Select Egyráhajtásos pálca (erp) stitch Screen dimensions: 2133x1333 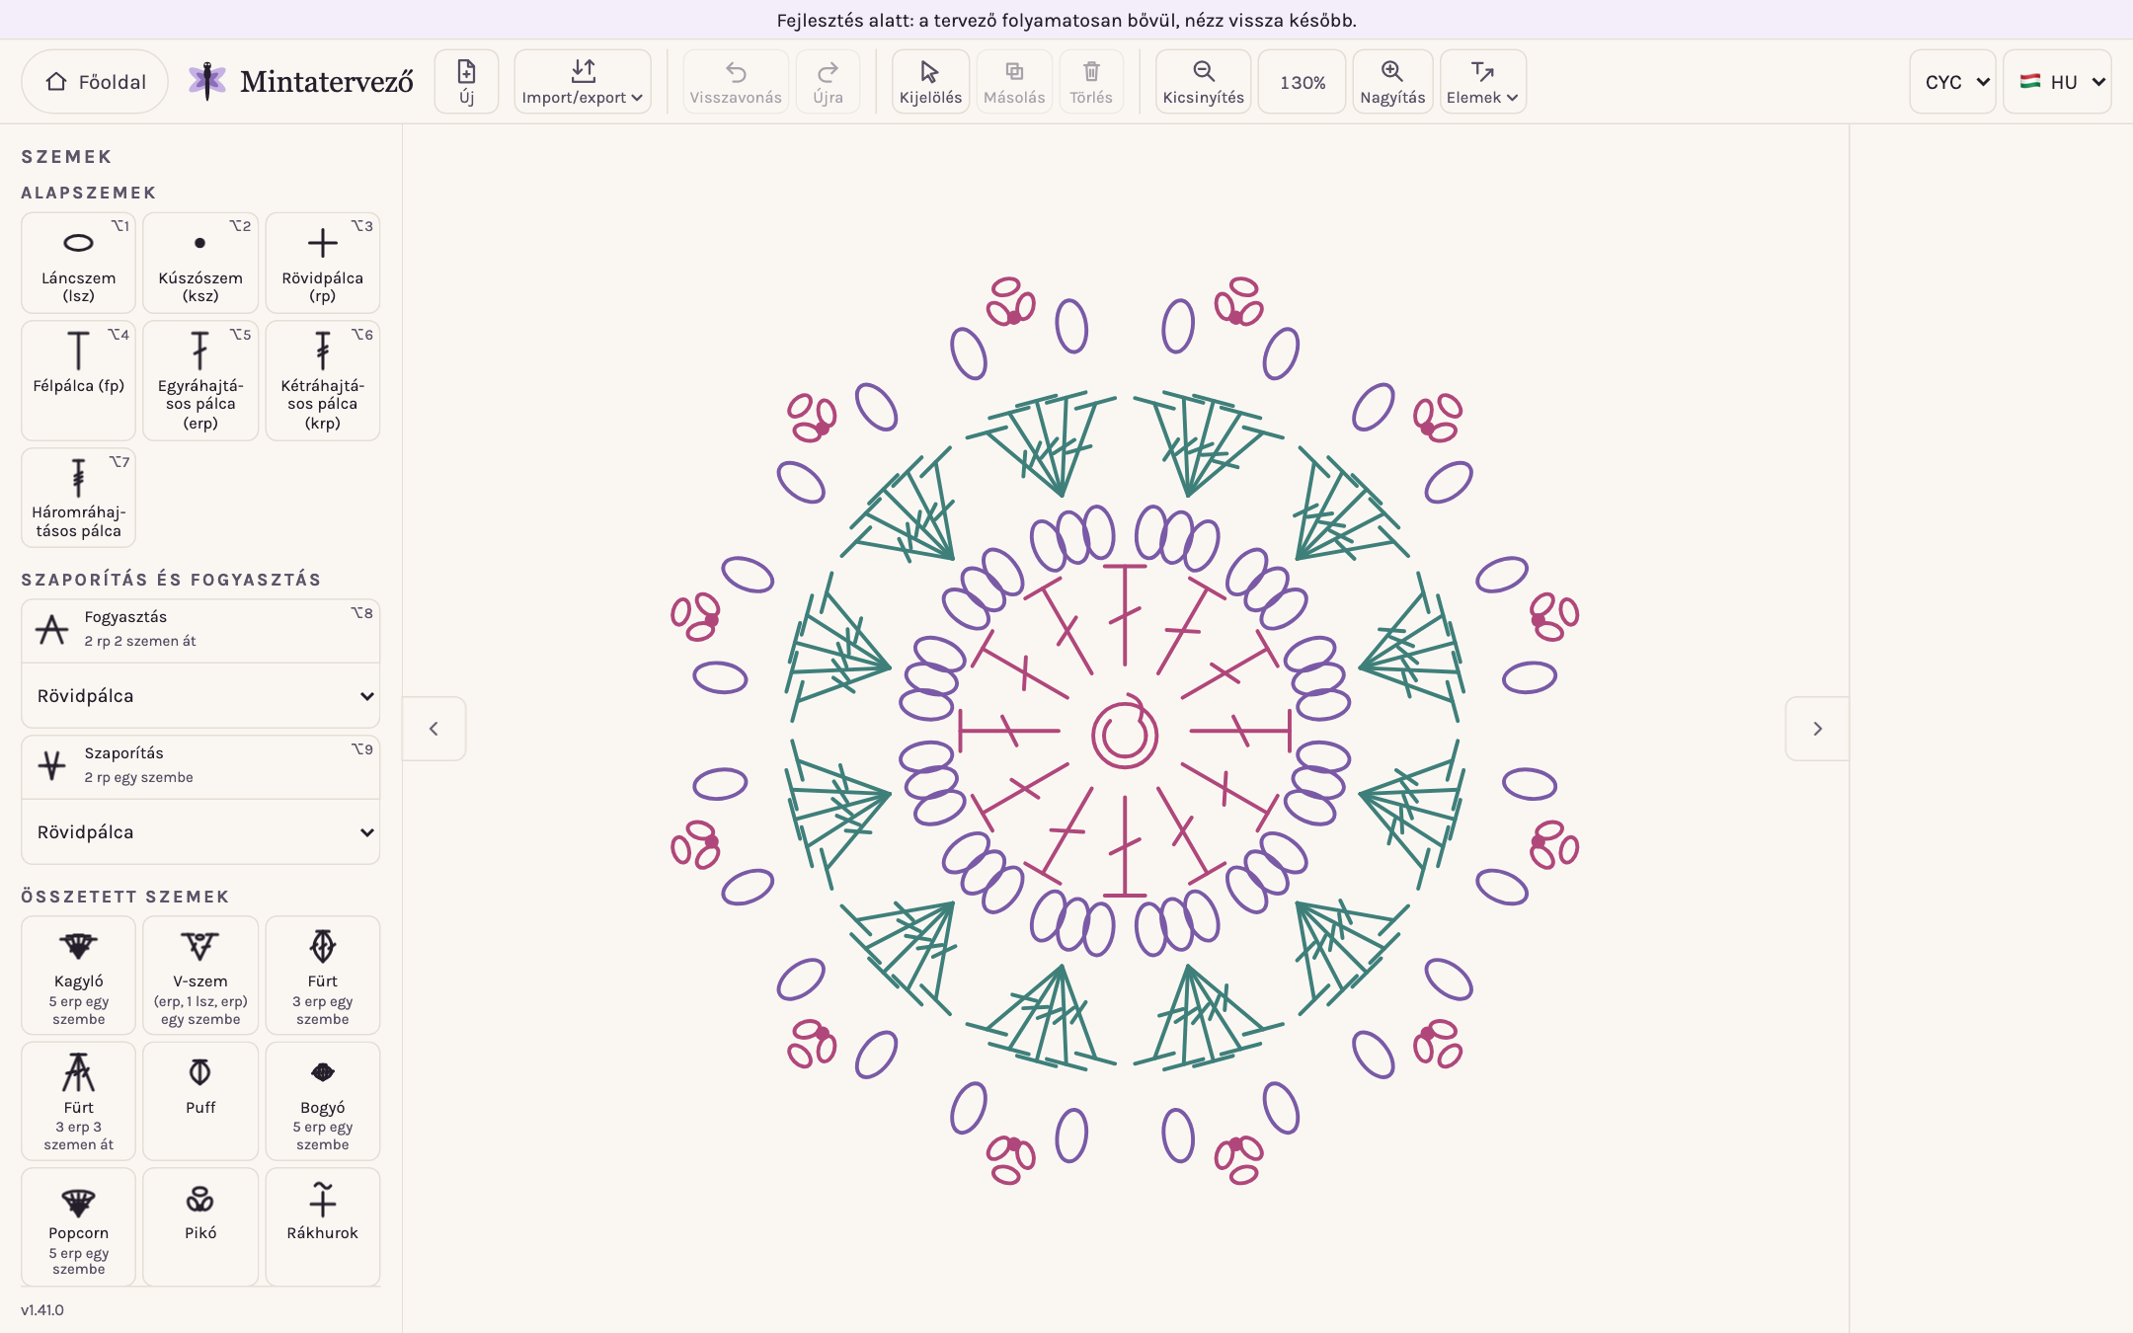click(x=200, y=380)
